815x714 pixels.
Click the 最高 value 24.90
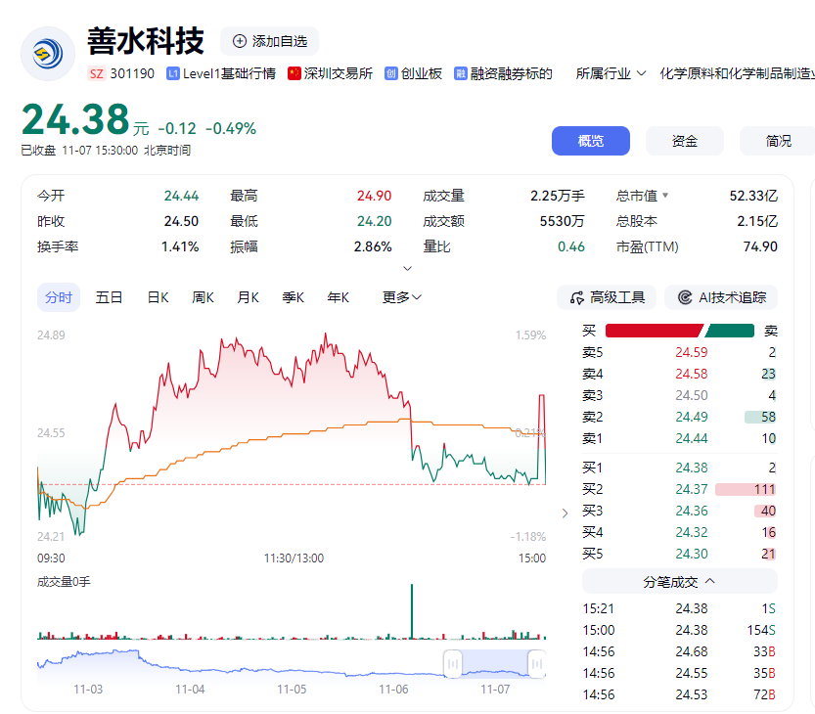374,196
